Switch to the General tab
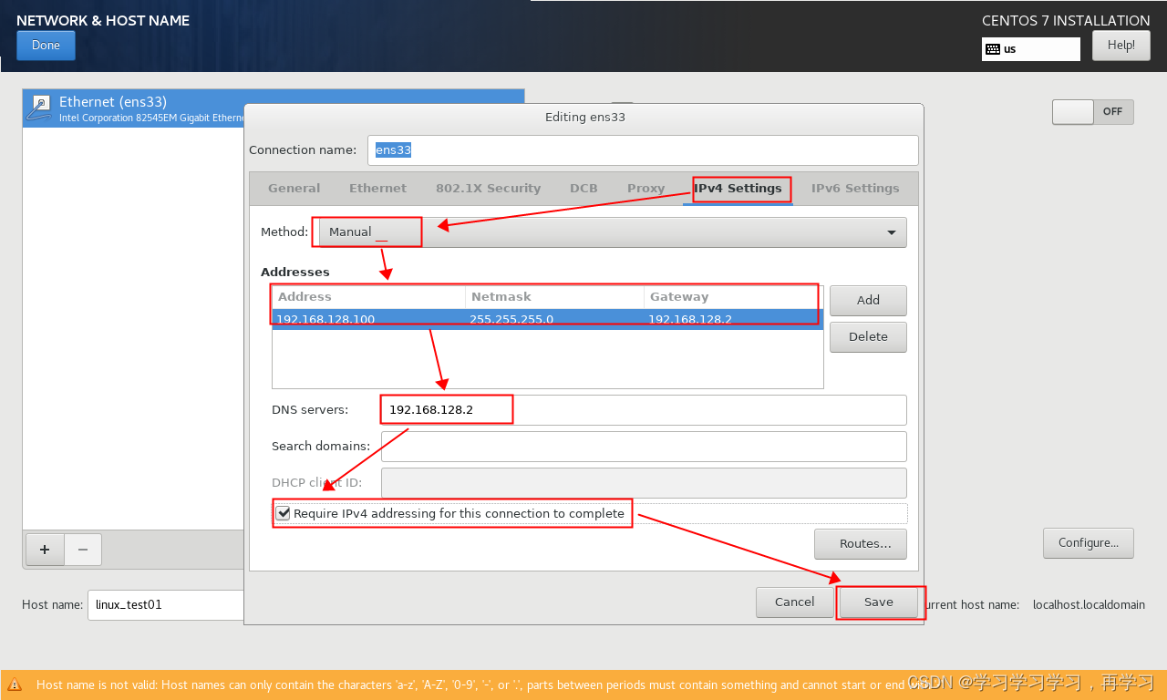Screen dimensions: 1167x700 294,189
